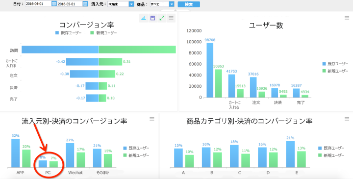353x179 pixels.
Task: Click the 商品カテゴリ別-決済のコンバージョン率 title
Action: [250, 121]
